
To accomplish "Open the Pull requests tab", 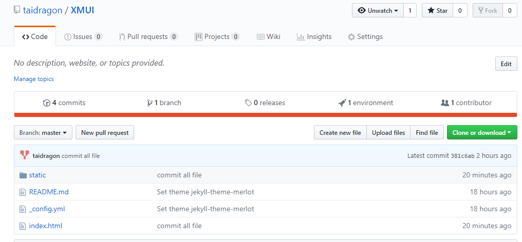I will coord(148,36).
